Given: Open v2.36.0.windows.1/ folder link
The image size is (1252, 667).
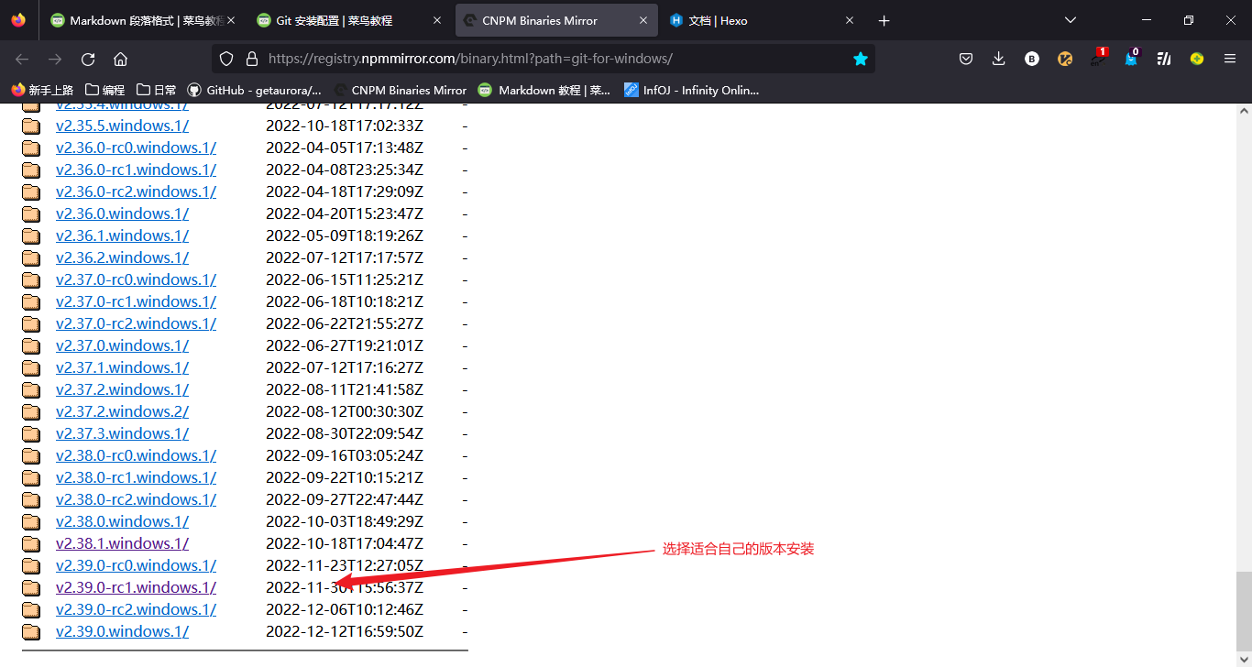Looking at the screenshot, I should (x=122, y=213).
